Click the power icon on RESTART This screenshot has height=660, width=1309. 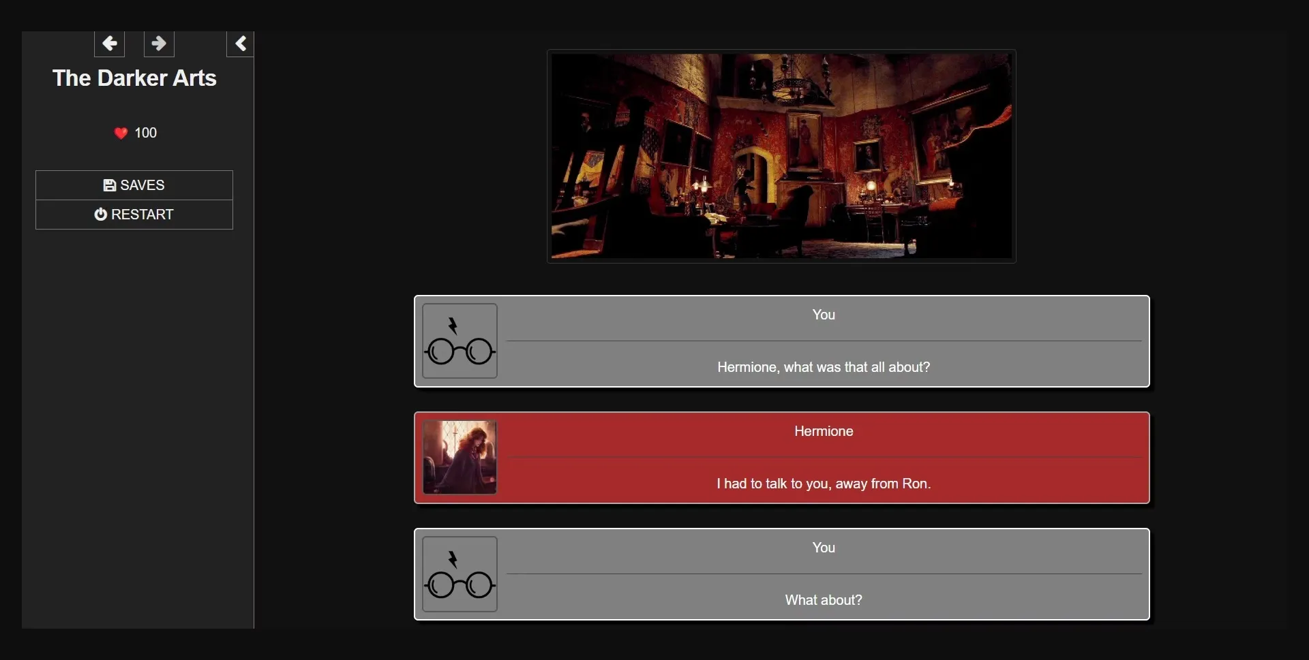[100, 215]
